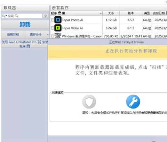The height and width of the screenshot is (142, 167).
Task: Select the Topaz Video AI program name
Action: [x=72, y=28]
